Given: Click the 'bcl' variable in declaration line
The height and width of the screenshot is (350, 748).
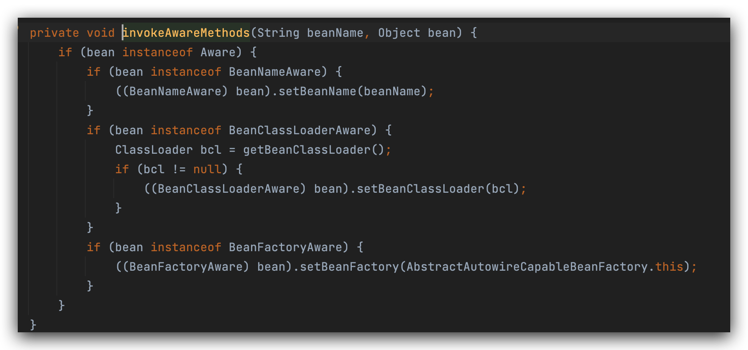Looking at the screenshot, I should tap(211, 150).
